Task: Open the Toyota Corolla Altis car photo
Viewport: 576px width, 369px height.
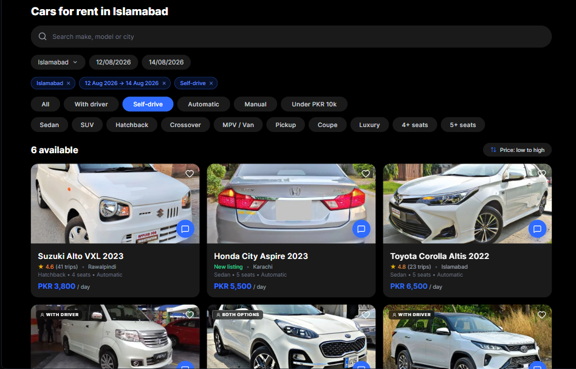Action: pyautogui.click(x=467, y=204)
